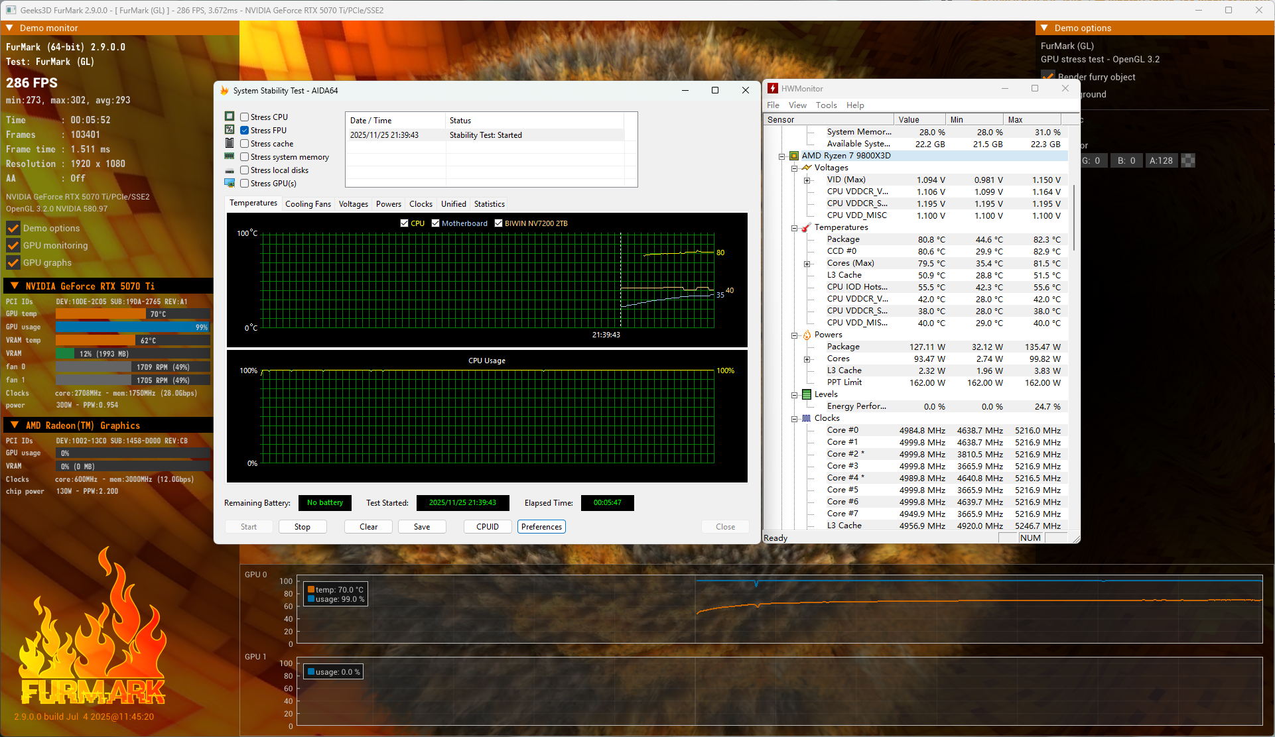Click the HWMonitor lightning app icon

click(773, 88)
